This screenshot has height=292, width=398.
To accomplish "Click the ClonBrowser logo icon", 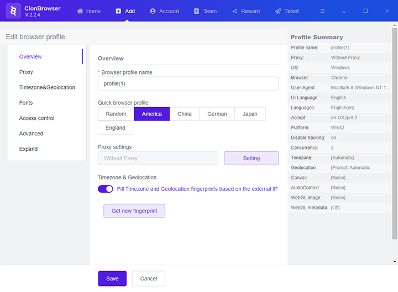I will point(13,11).
